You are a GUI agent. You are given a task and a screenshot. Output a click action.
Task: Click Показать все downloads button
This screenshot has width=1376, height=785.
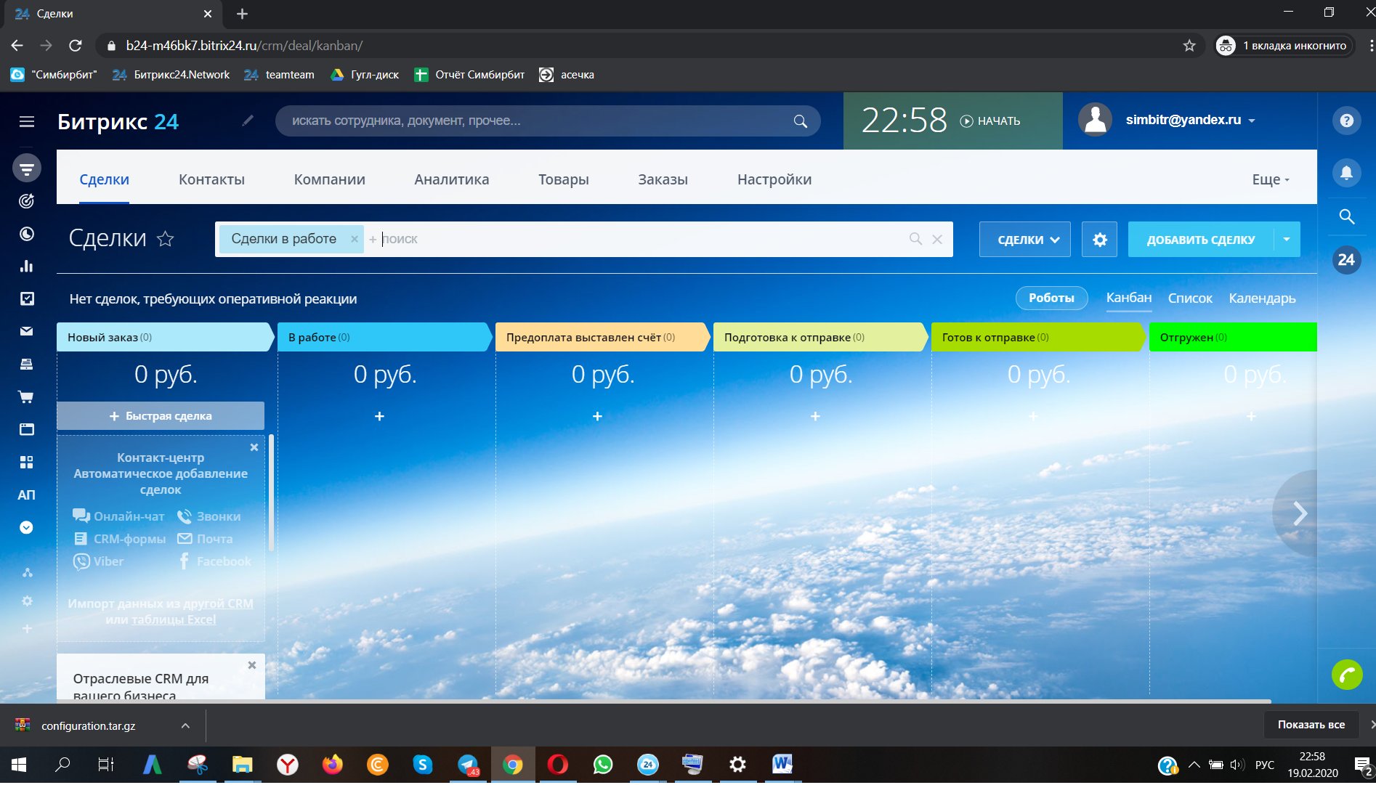1311,725
